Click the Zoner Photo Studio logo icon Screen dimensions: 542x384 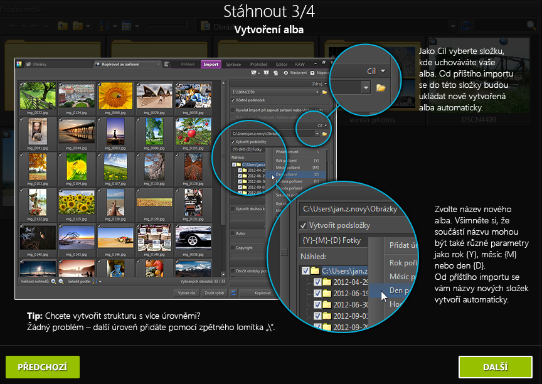19,64
